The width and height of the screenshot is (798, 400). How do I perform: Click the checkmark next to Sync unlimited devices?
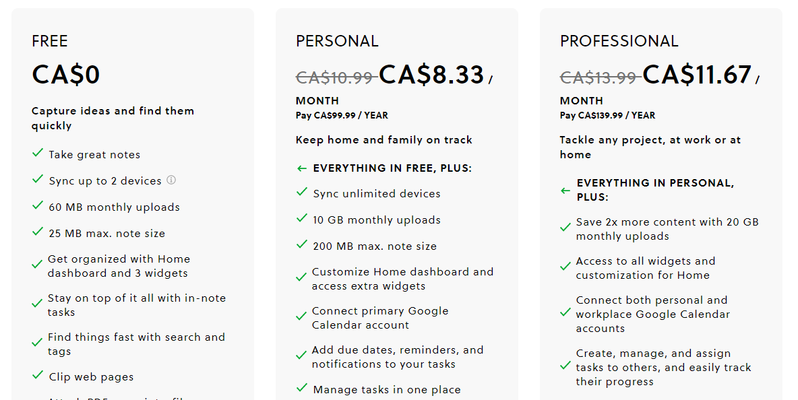(x=302, y=192)
